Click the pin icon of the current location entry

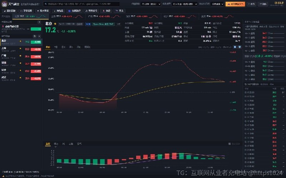(3, 26)
